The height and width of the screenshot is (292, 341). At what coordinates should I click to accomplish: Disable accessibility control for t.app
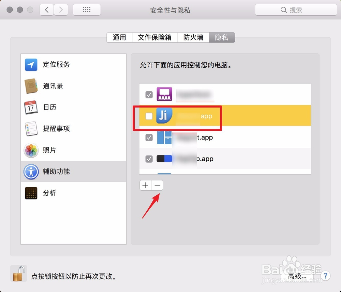tap(149, 137)
